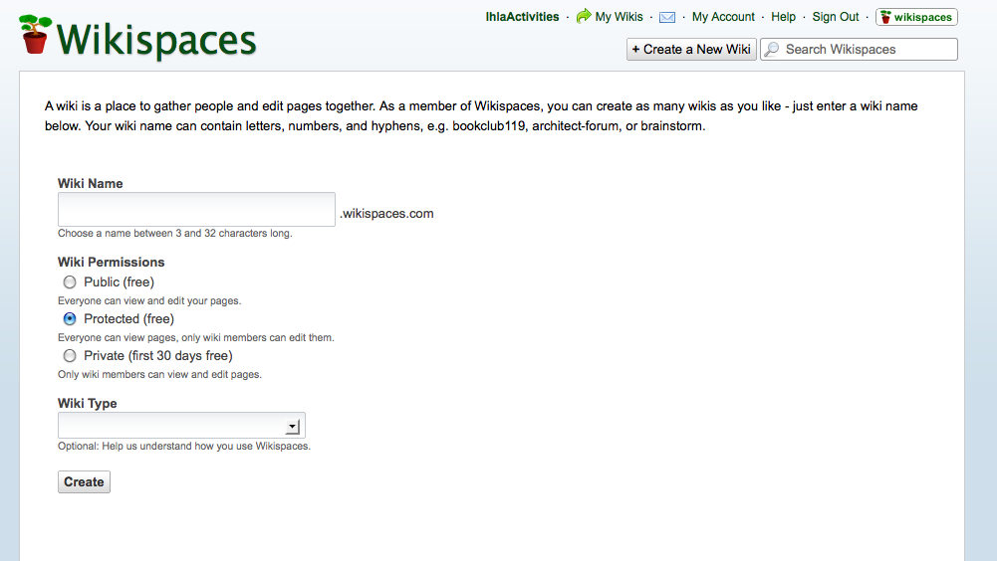
Task: Click the magnifying glass search icon
Action: coord(772,50)
